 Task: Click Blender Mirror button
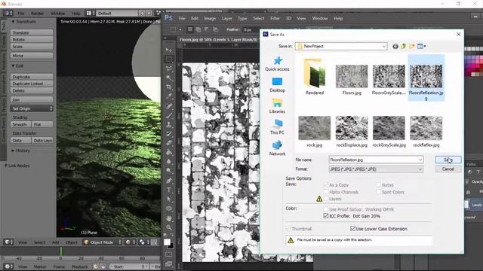click(x=32, y=56)
